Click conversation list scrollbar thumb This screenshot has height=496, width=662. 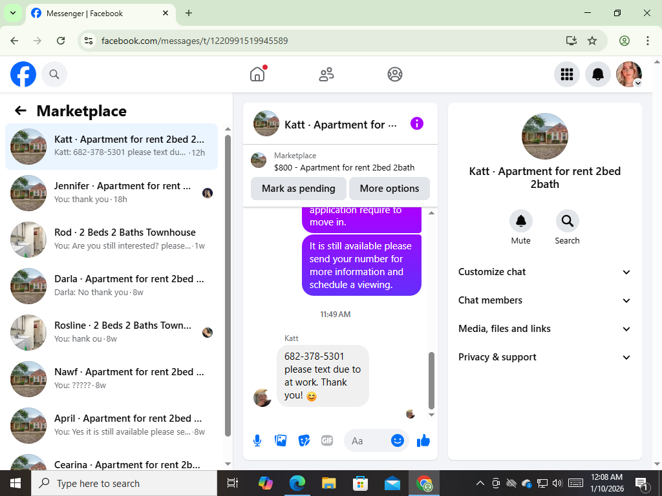[228, 286]
